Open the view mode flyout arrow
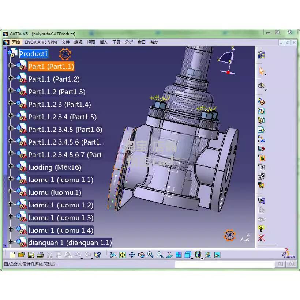Image resolution: width=300 pixels, height=300 pixels. coord(202,259)
